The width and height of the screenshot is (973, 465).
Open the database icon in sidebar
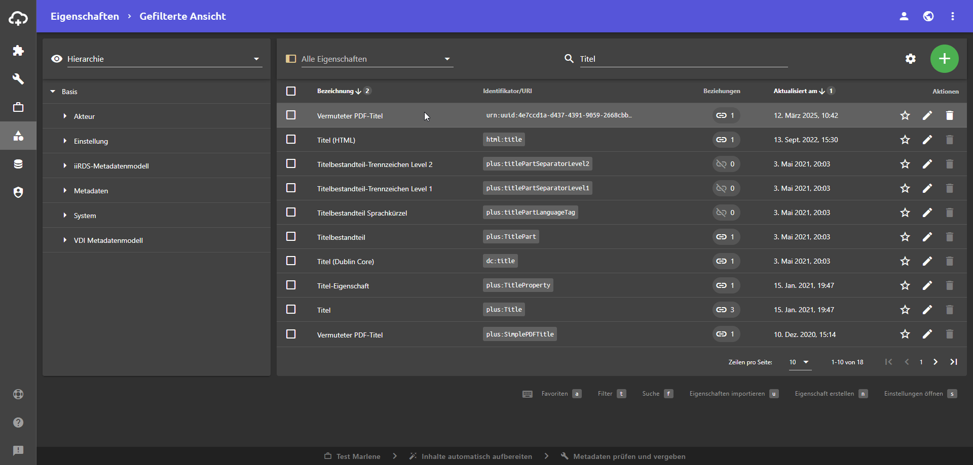tap(18, 164)
